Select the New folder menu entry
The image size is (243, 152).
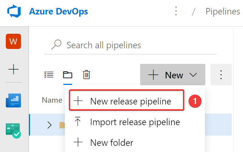tap(112, 143)
